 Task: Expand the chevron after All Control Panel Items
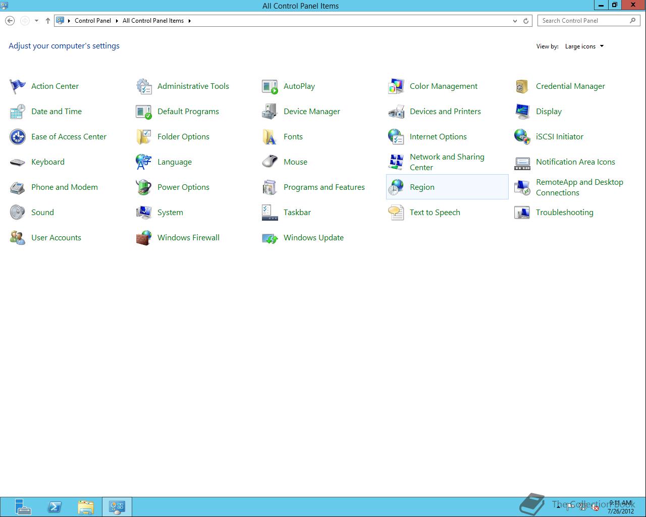[189, 21]
